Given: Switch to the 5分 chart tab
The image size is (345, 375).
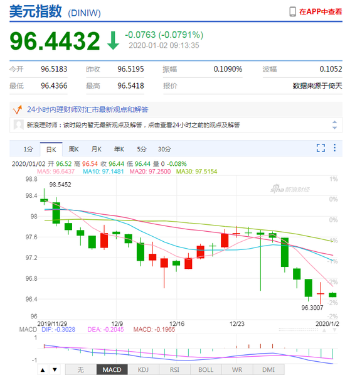Looking at the screenshot, I should tap(141, 149).
